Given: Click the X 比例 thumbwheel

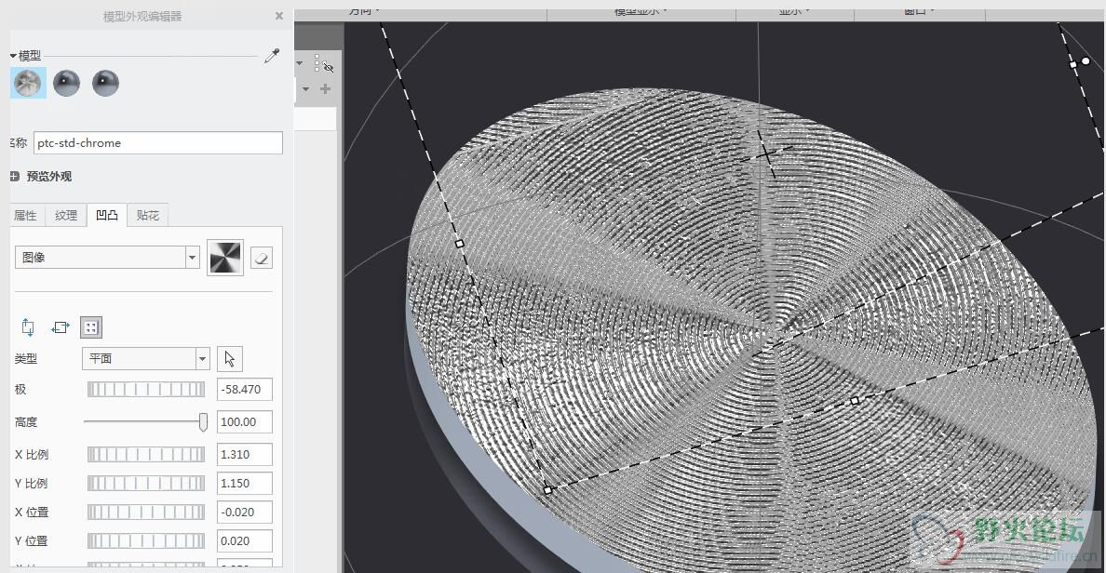Looking at the screenshot, I should [146, 455].
